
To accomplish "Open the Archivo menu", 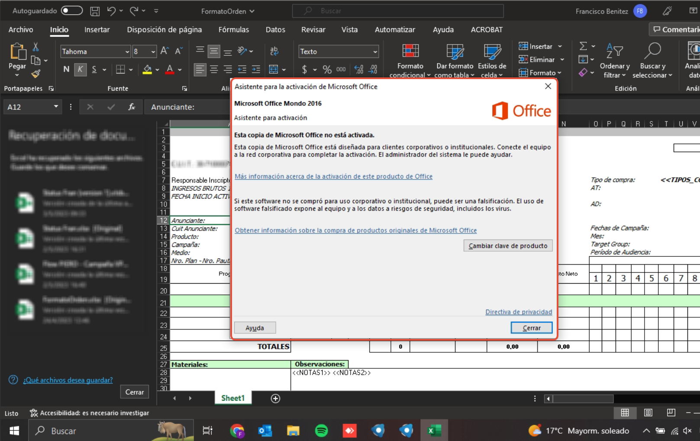I will pos(21,29).
